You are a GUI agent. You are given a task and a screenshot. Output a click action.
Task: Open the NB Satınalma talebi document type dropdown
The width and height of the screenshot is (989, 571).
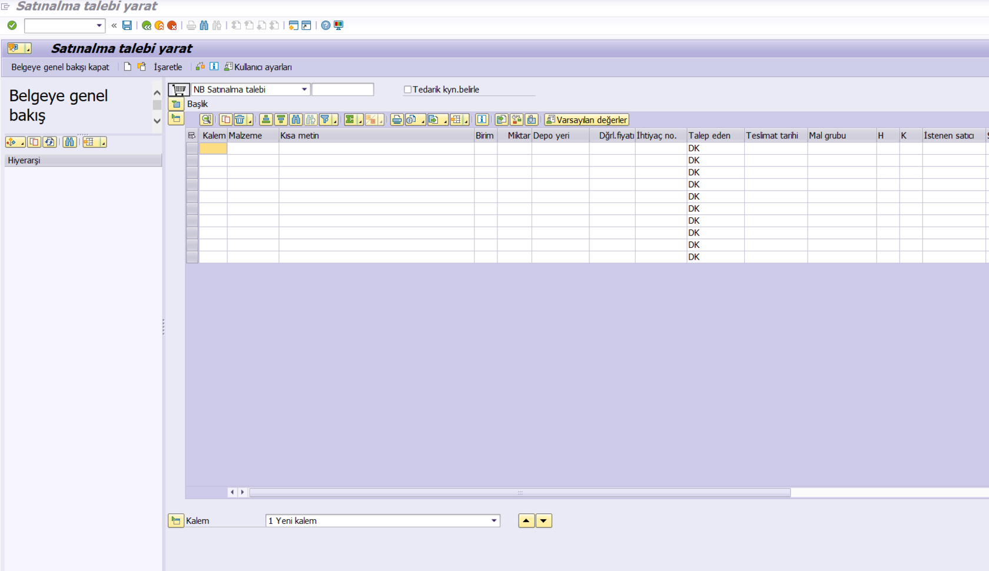click(x=304, y=89)
